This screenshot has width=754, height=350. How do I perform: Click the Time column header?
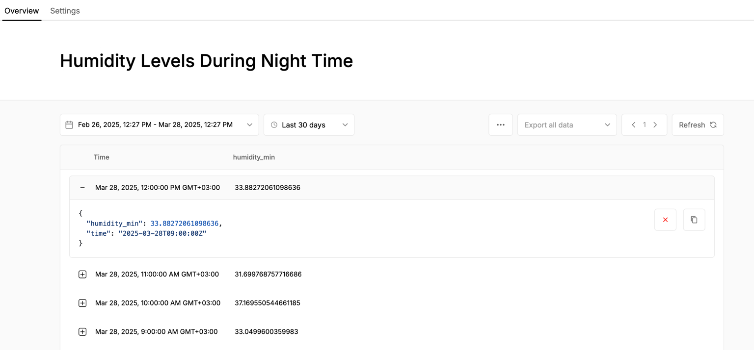tap(101, 157)
